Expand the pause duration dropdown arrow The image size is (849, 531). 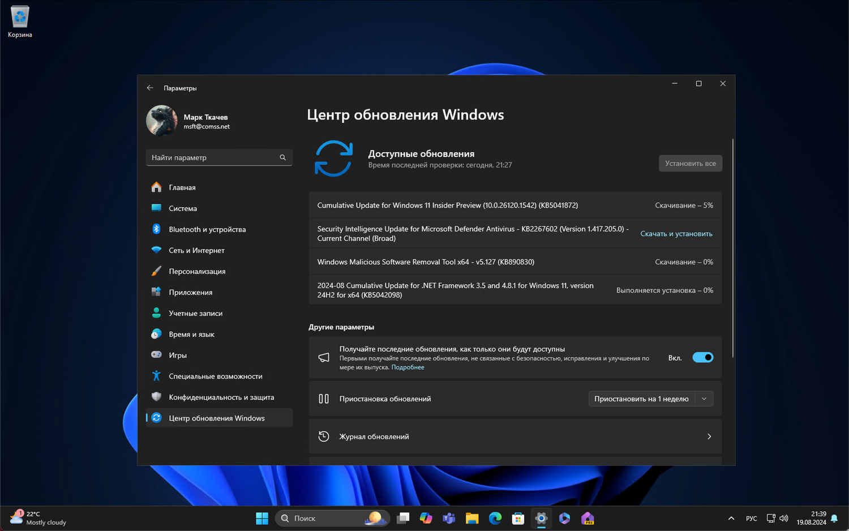pos(704,399)
